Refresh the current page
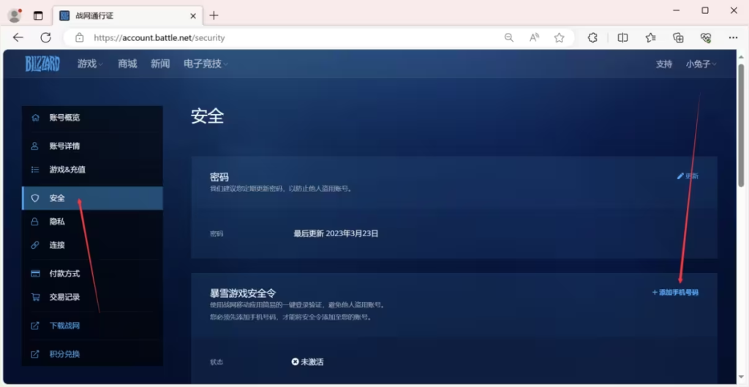749x387 pixels. point(46,38)
